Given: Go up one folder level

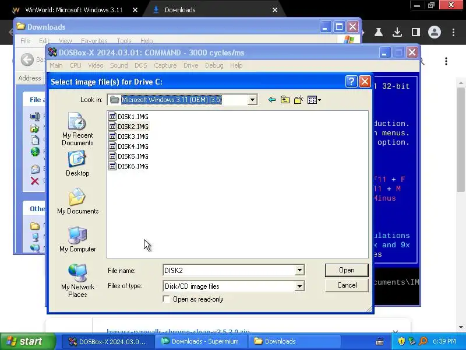Looking at the screenshot, I should pos(285,100).
